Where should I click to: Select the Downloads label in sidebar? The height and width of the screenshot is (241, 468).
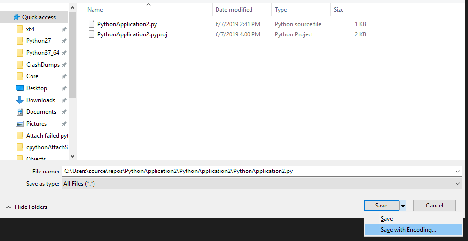(x=40, y=100)
